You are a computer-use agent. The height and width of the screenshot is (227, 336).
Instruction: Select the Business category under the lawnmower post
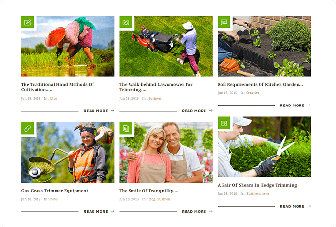pos(155,98)
